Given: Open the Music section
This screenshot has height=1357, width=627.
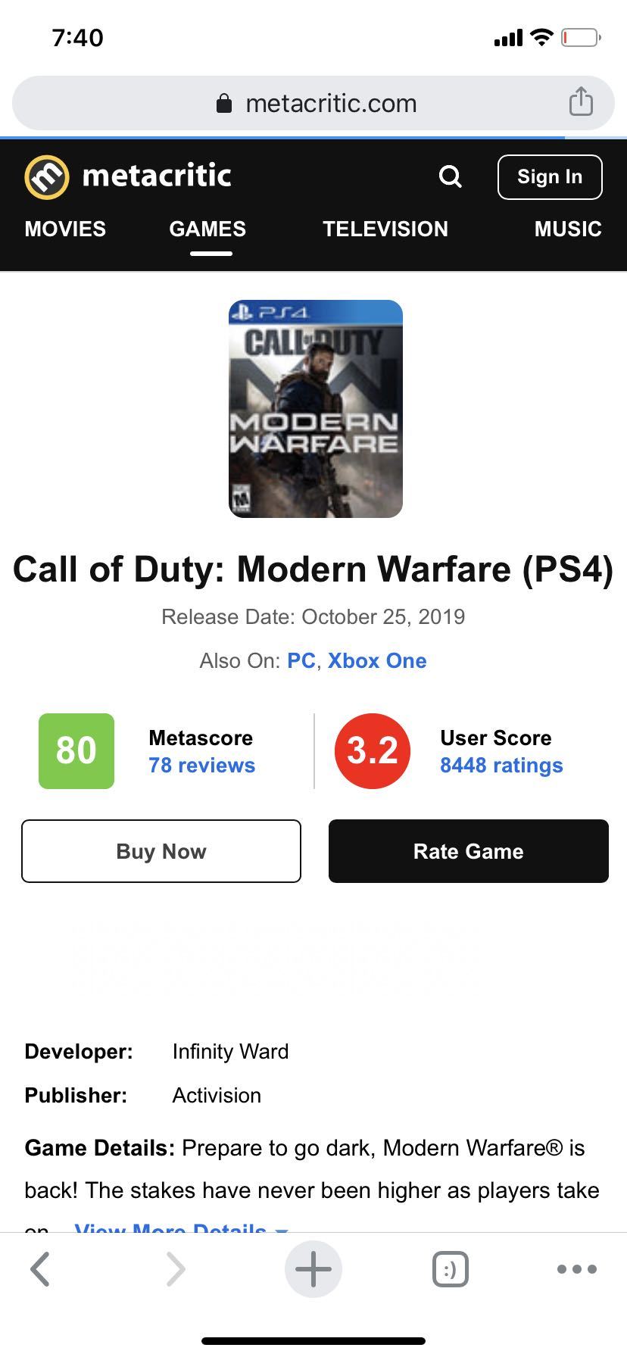Looking at the screenshot, I should point(568,229).
